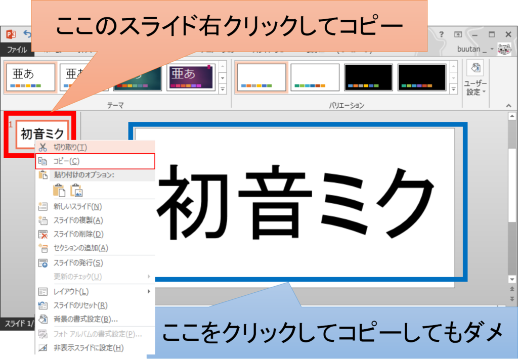
Task: Expand the theme gallery more button
Action: point(223,89)
